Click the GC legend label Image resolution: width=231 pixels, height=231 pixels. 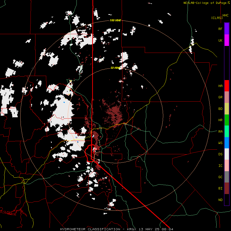220,177
